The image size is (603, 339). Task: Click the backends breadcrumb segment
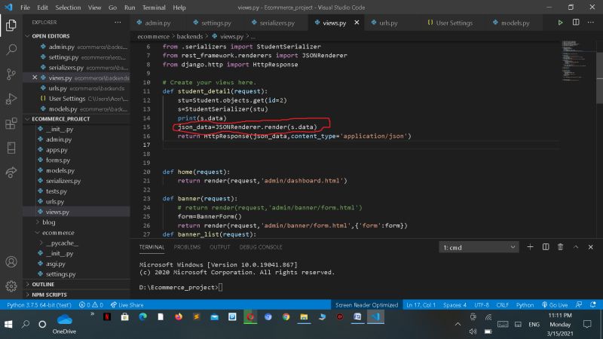tap(189, 36)
